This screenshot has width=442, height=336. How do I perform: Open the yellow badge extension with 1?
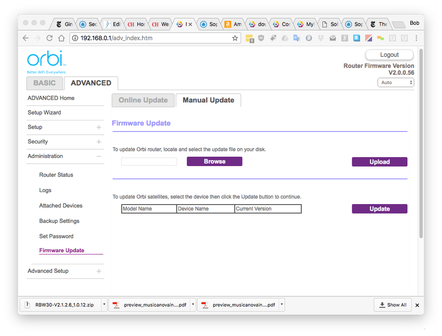point(250,39)
